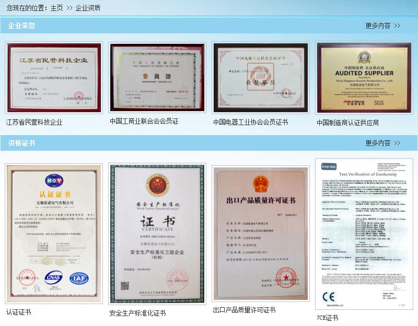Click the 江苏省民营科技企业 caption link
Viewport: 418px width, 326px height.
(34, 123)
